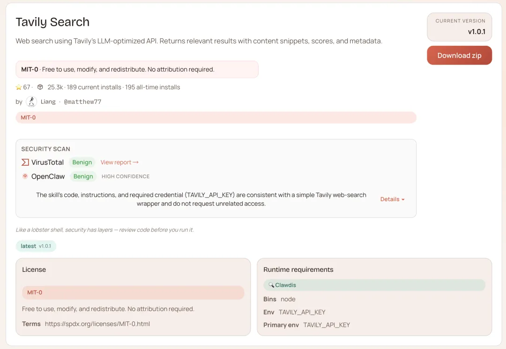The height and width of the screenshot is (349, 506).
Task: Click the VirusTotal logo icon
Action: (25, 162)
